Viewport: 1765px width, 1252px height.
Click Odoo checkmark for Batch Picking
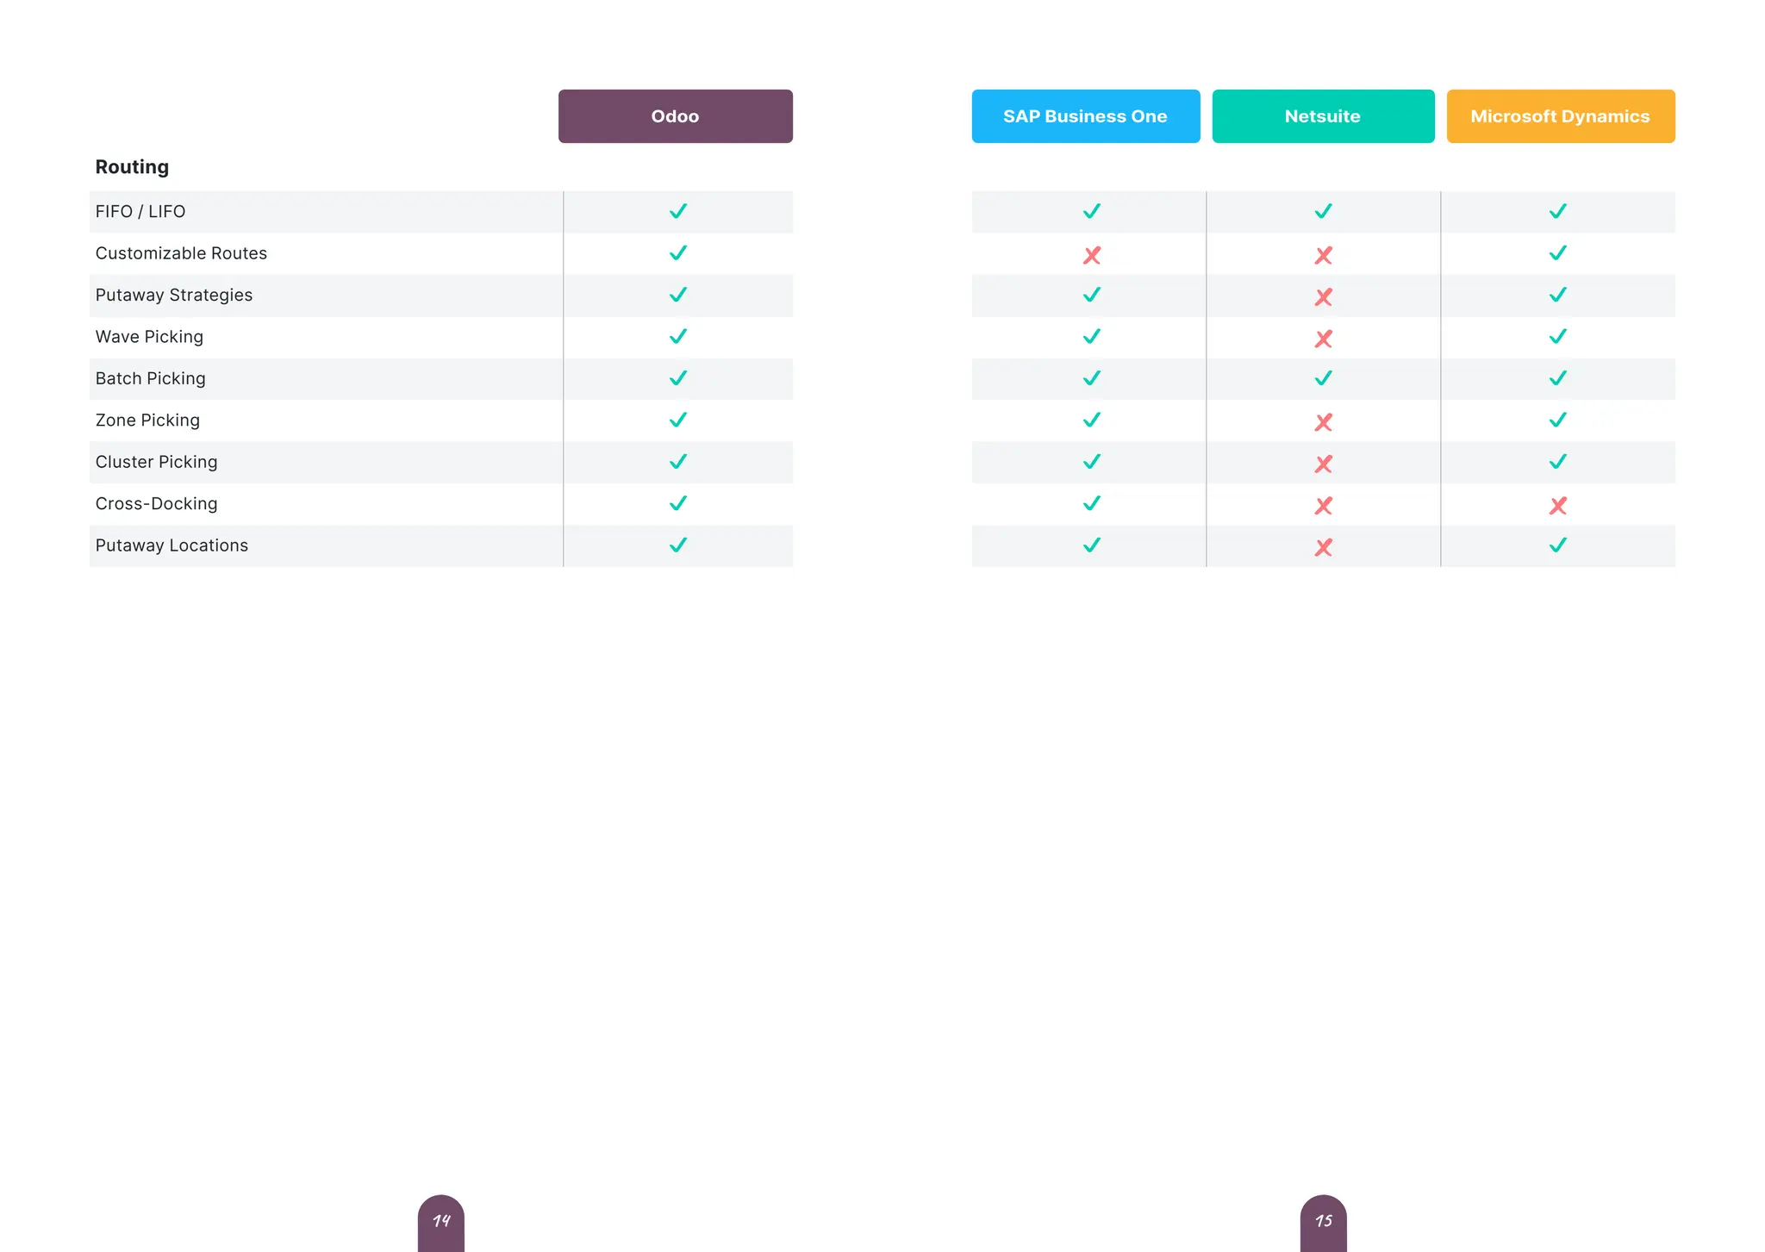click(x=678, y=378)
